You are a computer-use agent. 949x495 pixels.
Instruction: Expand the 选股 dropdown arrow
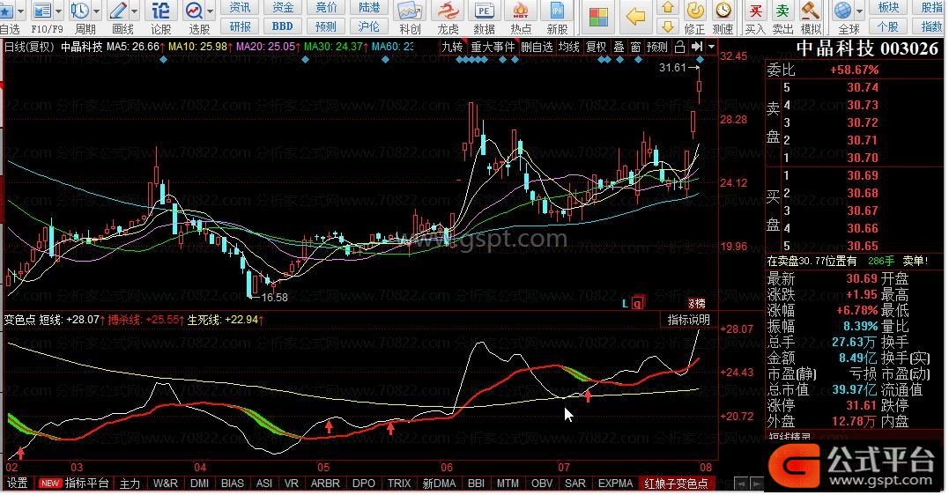point(211,11)
